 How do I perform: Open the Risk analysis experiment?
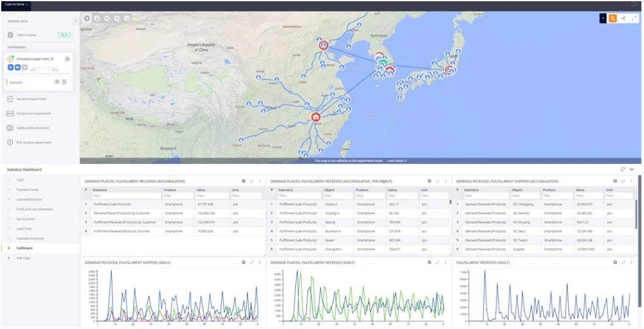[x=34, y=143]
